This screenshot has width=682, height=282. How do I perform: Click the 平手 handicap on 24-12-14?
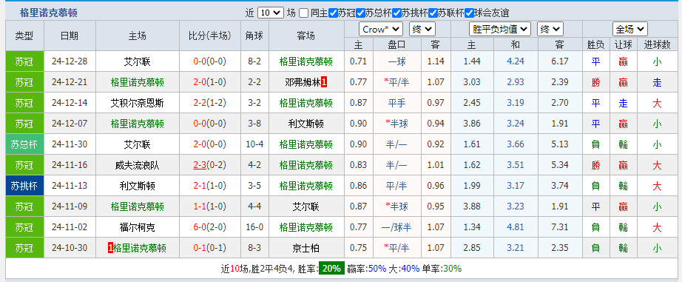[x=396, y=103]
